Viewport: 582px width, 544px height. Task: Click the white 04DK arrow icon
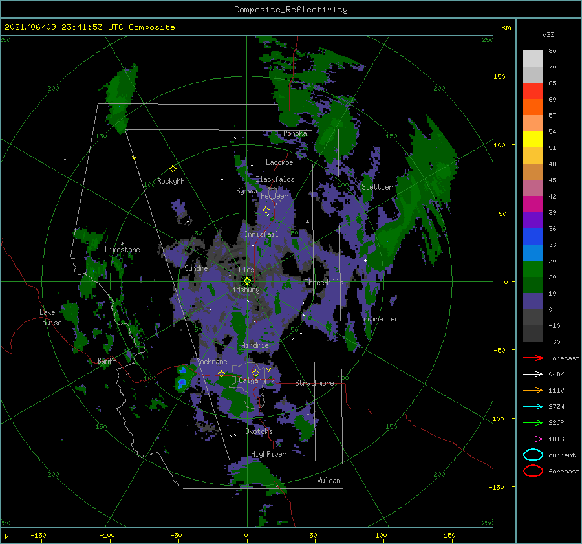533,374
